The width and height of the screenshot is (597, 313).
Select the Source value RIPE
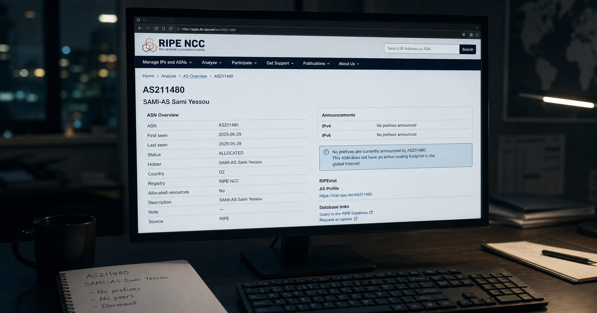pyautogui.click(x=224, y=219)
